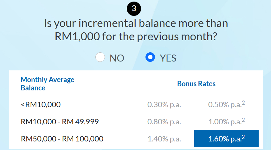Click the Monthly Average Balance column header
Screen dimensions: 271x150
pos(48,84)
